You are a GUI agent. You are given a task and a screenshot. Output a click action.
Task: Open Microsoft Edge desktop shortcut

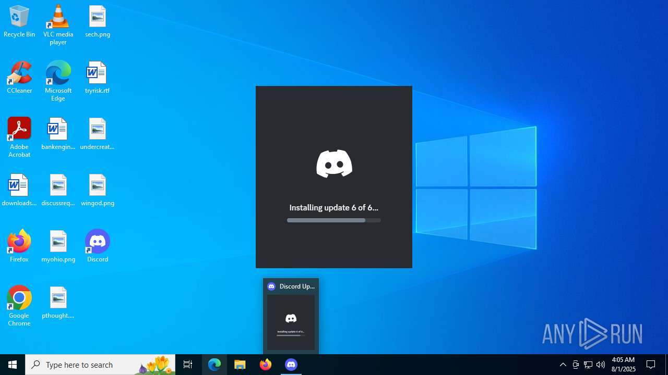pyautogui.click(x=58, y=81)
